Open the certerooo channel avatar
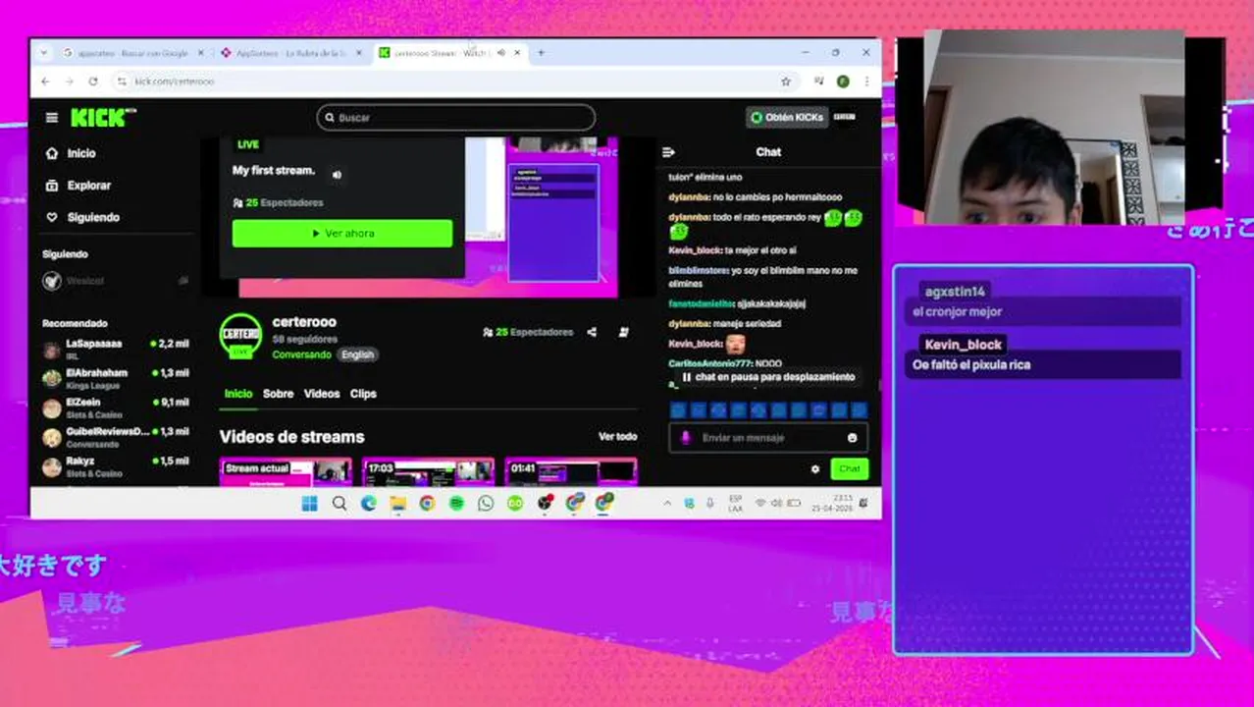 [240, 335]
